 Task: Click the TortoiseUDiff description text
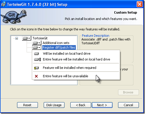91,43
